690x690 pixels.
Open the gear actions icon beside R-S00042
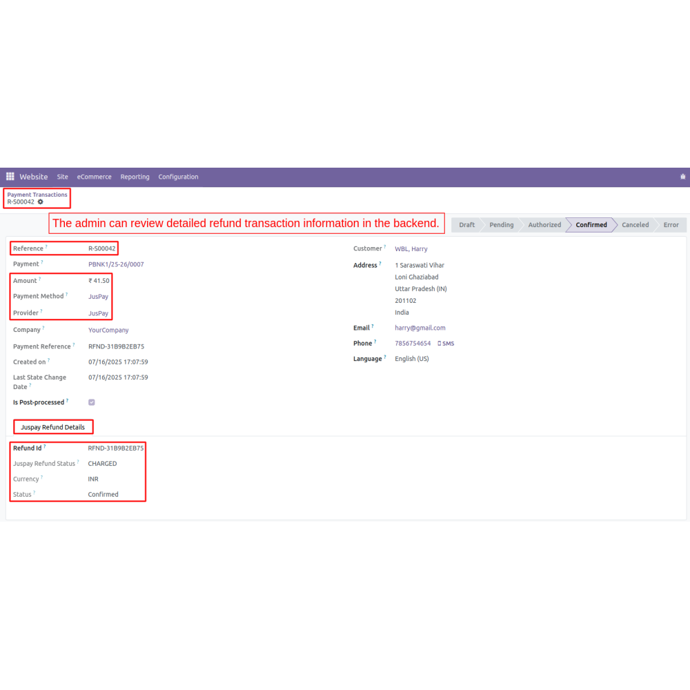pos(41,202)
